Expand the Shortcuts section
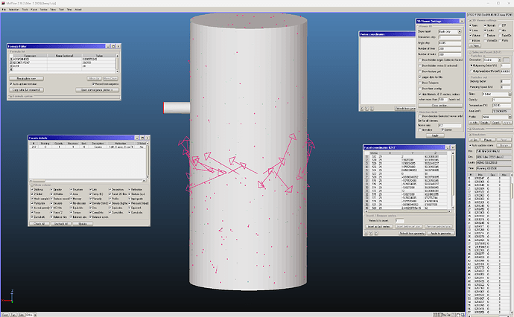 pos(470,129)
